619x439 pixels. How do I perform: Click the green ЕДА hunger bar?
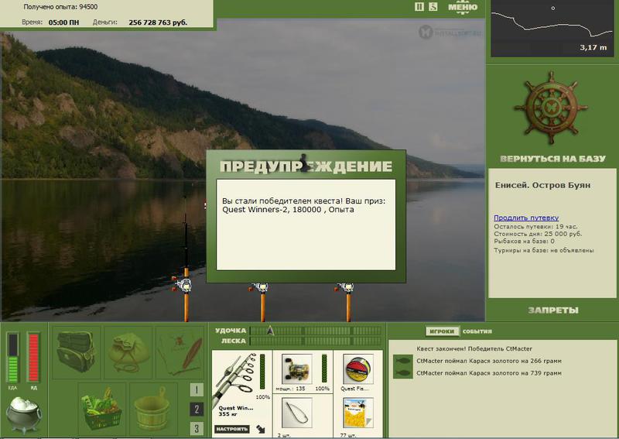(12, 358)
